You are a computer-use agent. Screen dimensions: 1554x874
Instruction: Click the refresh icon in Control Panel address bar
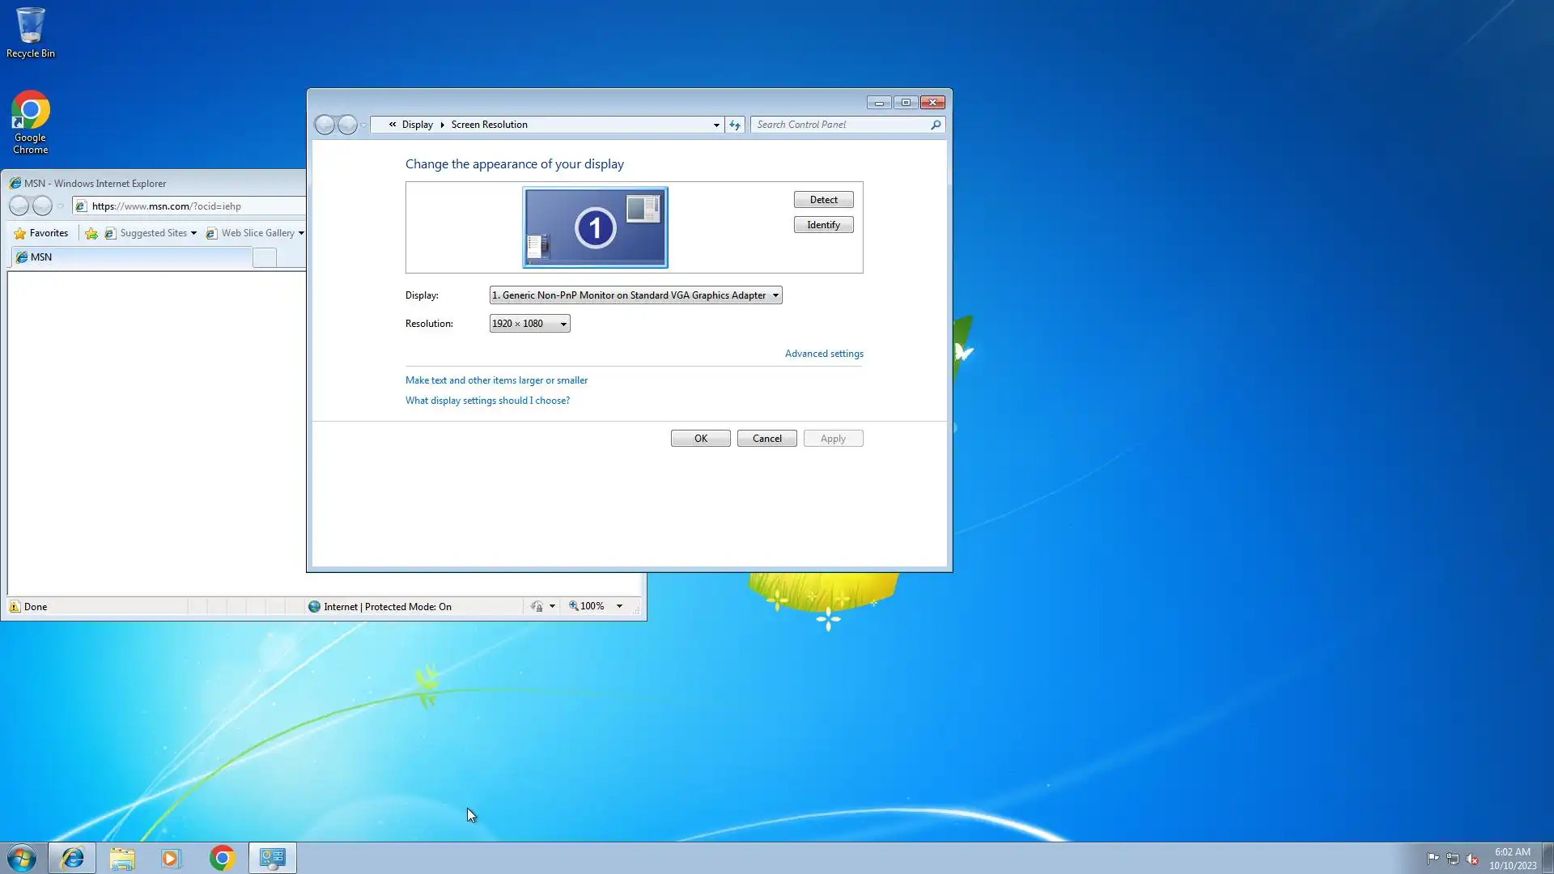(x=735, y=125)
